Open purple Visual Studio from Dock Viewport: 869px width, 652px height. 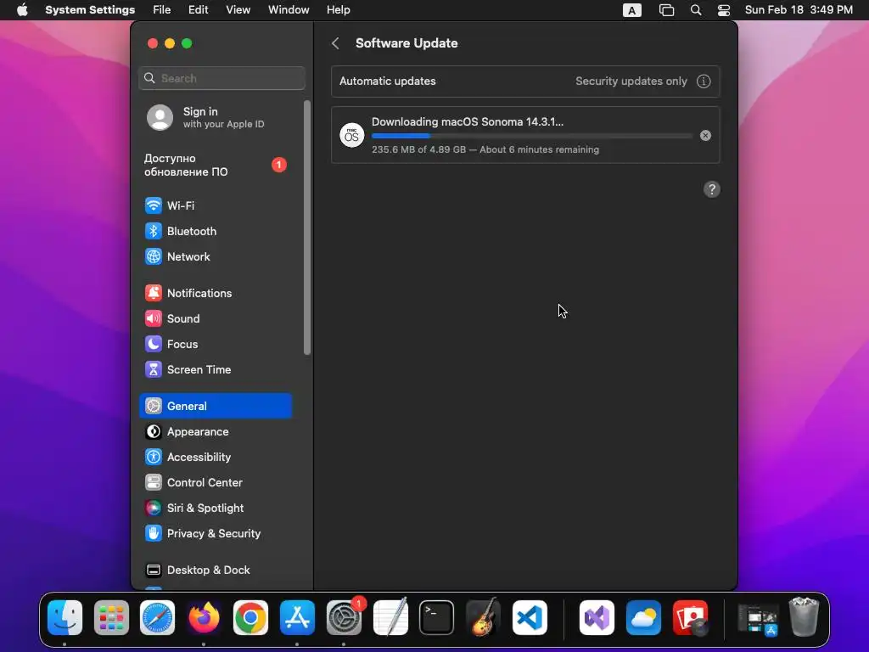[x=597, y=618]
